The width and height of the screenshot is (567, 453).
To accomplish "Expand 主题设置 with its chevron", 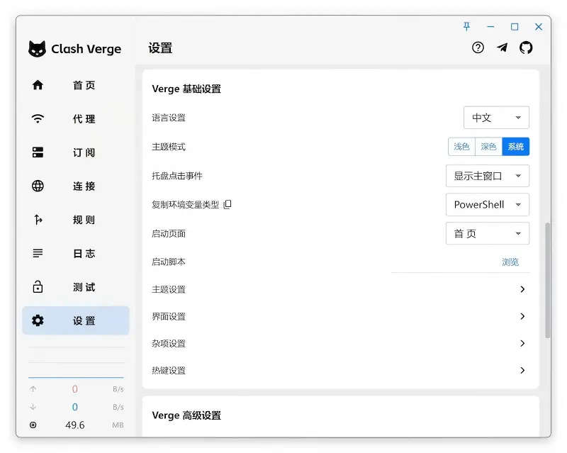I will pyautogui.click(x=522, y=289).
